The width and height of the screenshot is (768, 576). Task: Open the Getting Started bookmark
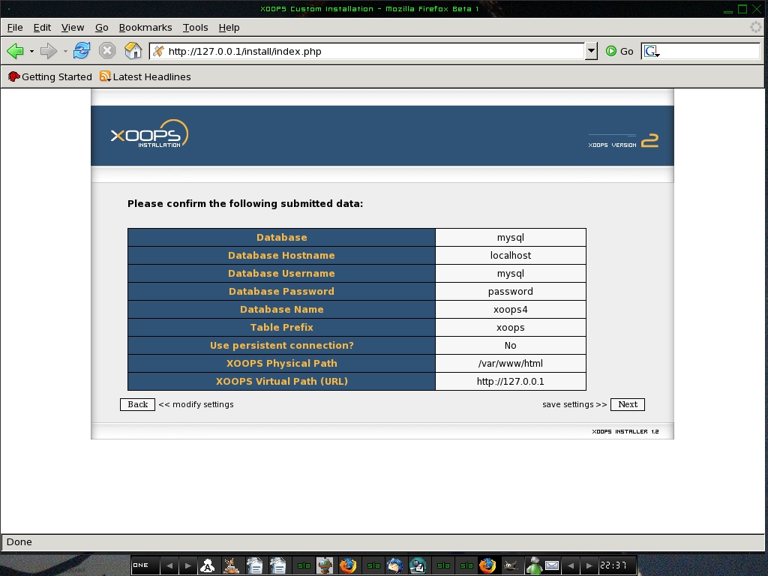[50, 76]
